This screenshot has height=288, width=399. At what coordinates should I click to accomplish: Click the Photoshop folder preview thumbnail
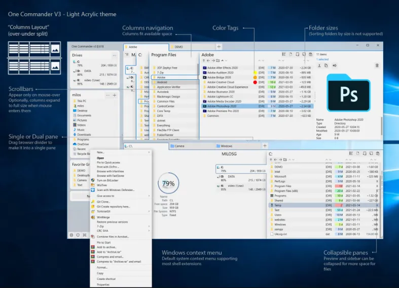pos(348,93)
